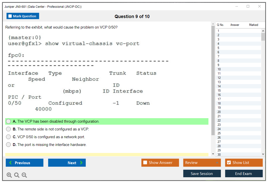Go to the Previous question
This screenshot has height=184, width=269.
pyautogui.click(x=25, y=163)
